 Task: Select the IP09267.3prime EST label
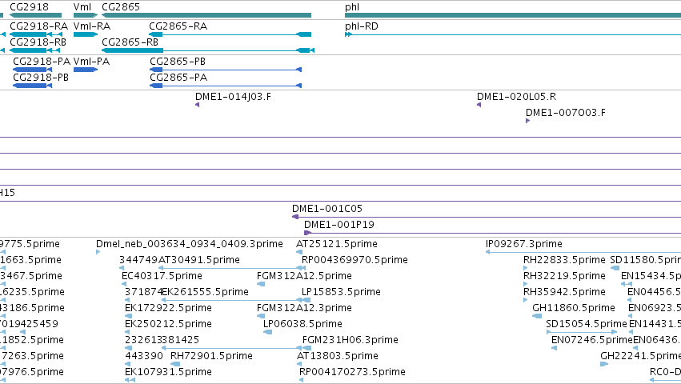coord(524,244)
